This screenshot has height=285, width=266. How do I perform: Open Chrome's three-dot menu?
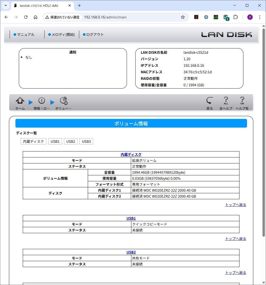click(x=259, y=17)
